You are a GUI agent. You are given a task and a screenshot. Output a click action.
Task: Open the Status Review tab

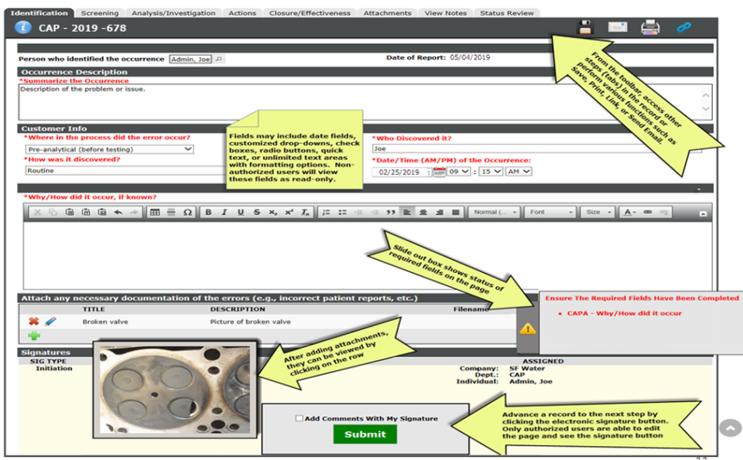[505, 12]
